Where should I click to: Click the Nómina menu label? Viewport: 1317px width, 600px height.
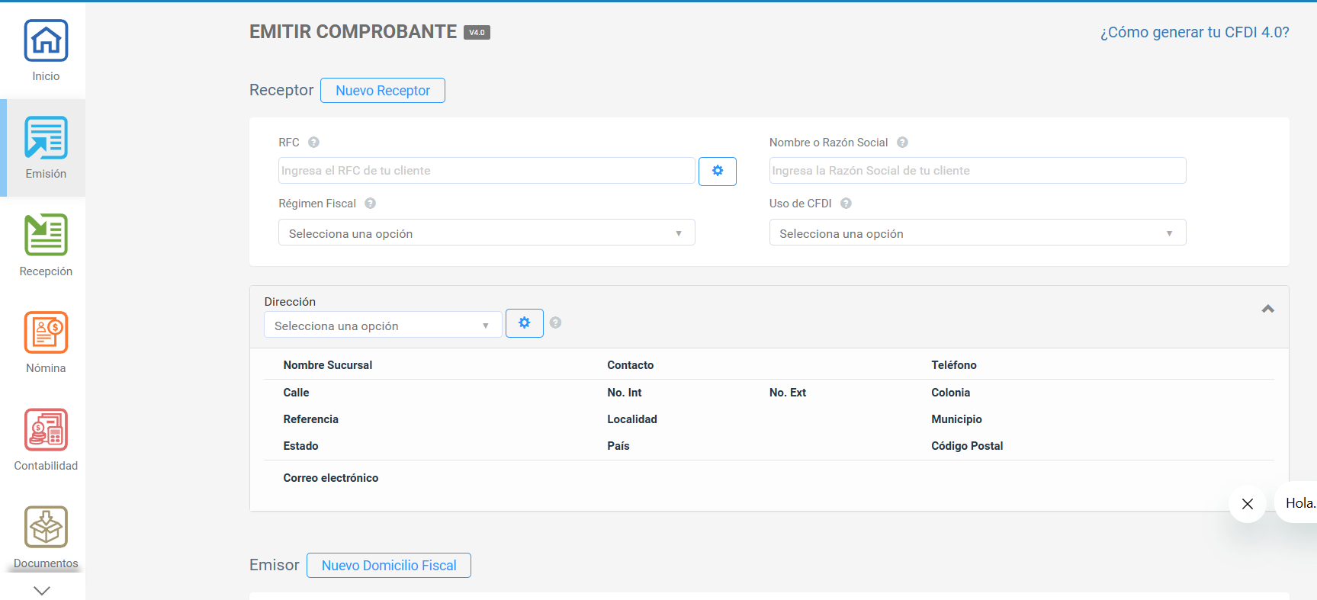[x=46, y=368]
